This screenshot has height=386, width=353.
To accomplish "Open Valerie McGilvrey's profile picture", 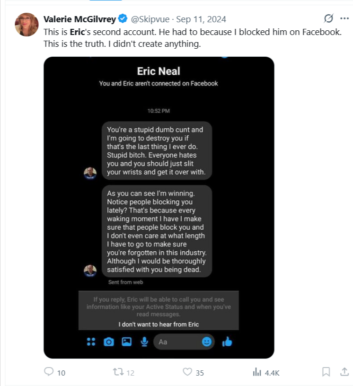I will pyautogui.click(x=26, y=25).
